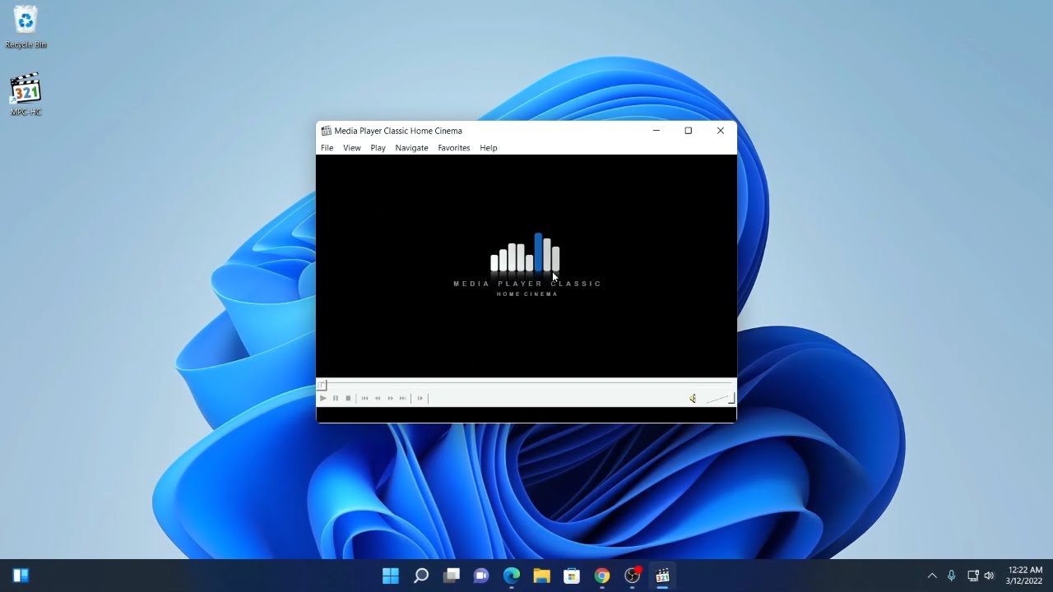The image size is (1053, 592).
Task: Launch Google Chrome from the taskbar
Action: click(x=602, y=576)
